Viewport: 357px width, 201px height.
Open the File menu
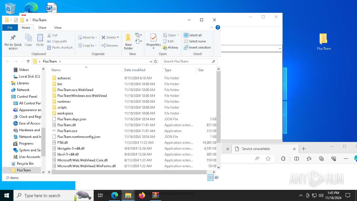(x=10, y=28)
